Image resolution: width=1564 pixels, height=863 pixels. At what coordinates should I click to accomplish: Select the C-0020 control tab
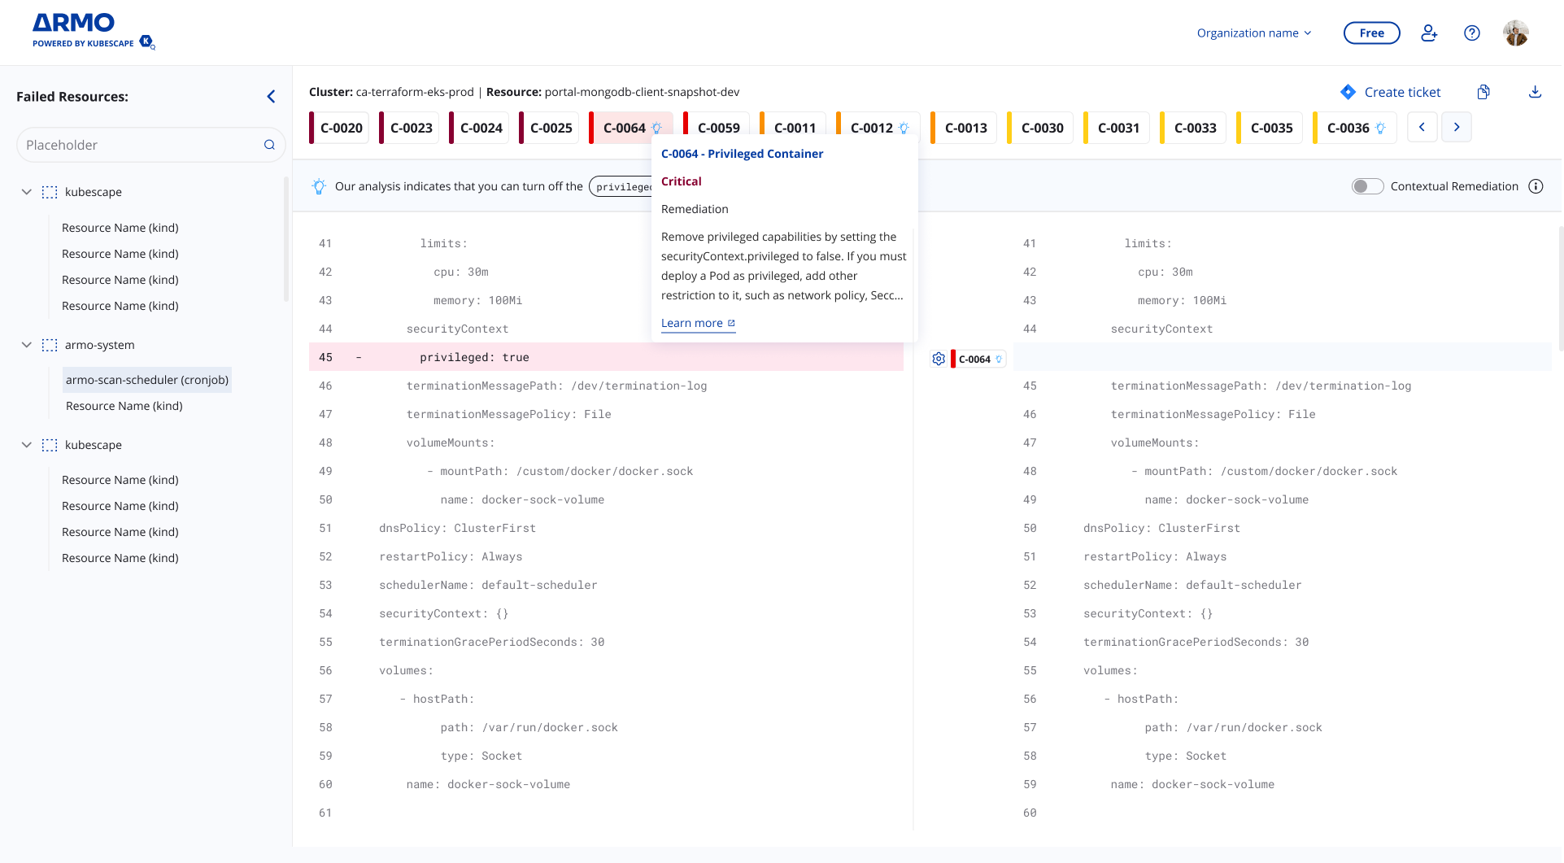pos(339,128)
